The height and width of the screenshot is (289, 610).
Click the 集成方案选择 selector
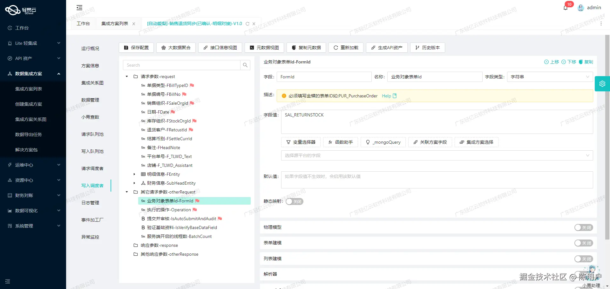[x=476, y=142]
